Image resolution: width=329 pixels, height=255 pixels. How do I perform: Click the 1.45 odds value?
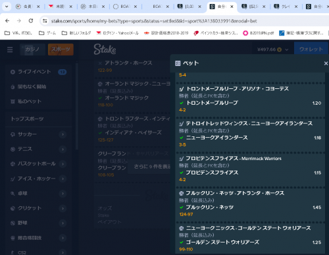pyautogui.click(x=317, y=208)
